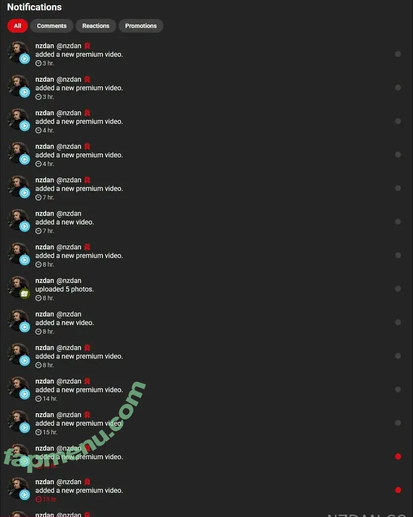This screenshot has height=517, width=413.
Task: Click the nzdan avatar on the second 3 hr. notification
Action: point(18,86)
